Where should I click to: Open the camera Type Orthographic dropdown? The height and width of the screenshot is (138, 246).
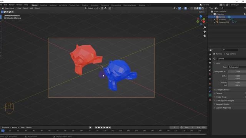click(x=237, y=67)
